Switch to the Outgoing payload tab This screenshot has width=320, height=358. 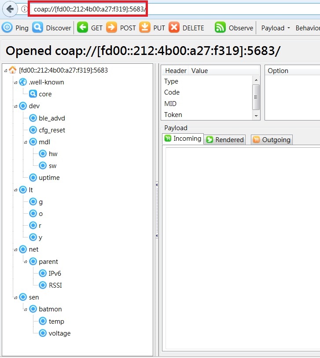272,139
